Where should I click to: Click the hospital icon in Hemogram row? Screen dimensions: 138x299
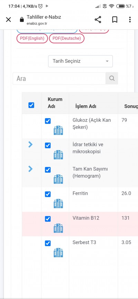click(x=58, y=179)
